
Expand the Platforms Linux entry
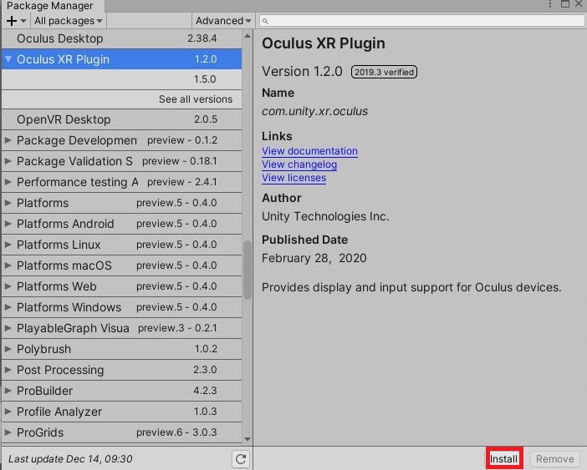(8, 245)
